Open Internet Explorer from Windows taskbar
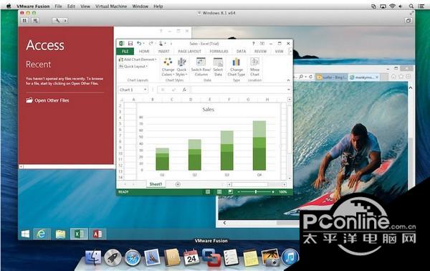Viewport: 430px width, 271px height. (42, 234)
